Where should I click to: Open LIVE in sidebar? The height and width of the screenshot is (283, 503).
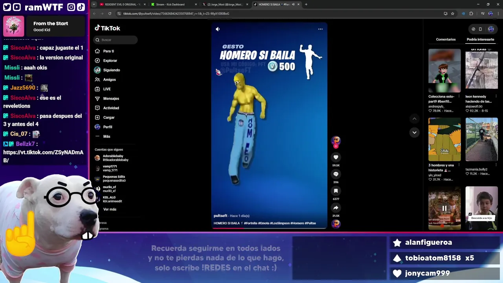(103, 89)
